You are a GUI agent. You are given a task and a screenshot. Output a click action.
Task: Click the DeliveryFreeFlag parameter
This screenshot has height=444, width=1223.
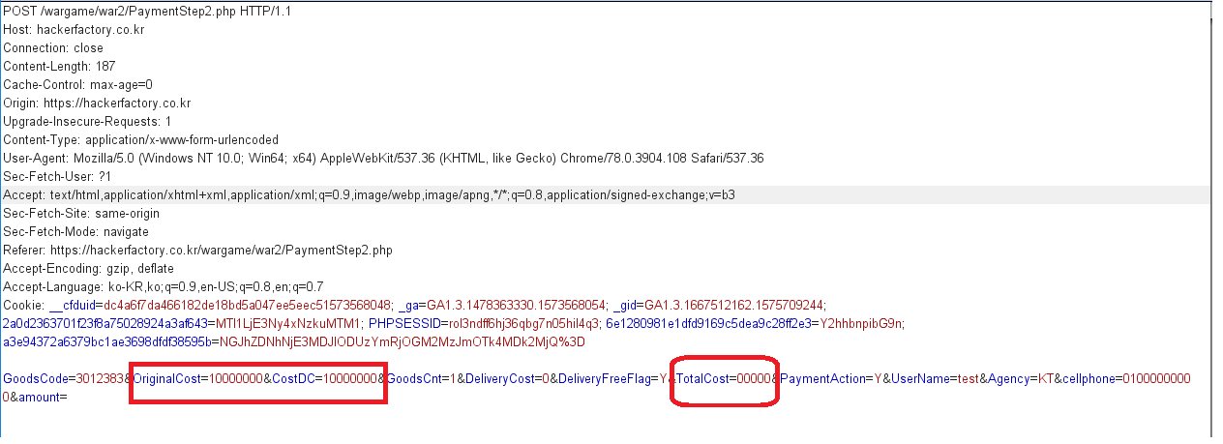coord(614,378)
